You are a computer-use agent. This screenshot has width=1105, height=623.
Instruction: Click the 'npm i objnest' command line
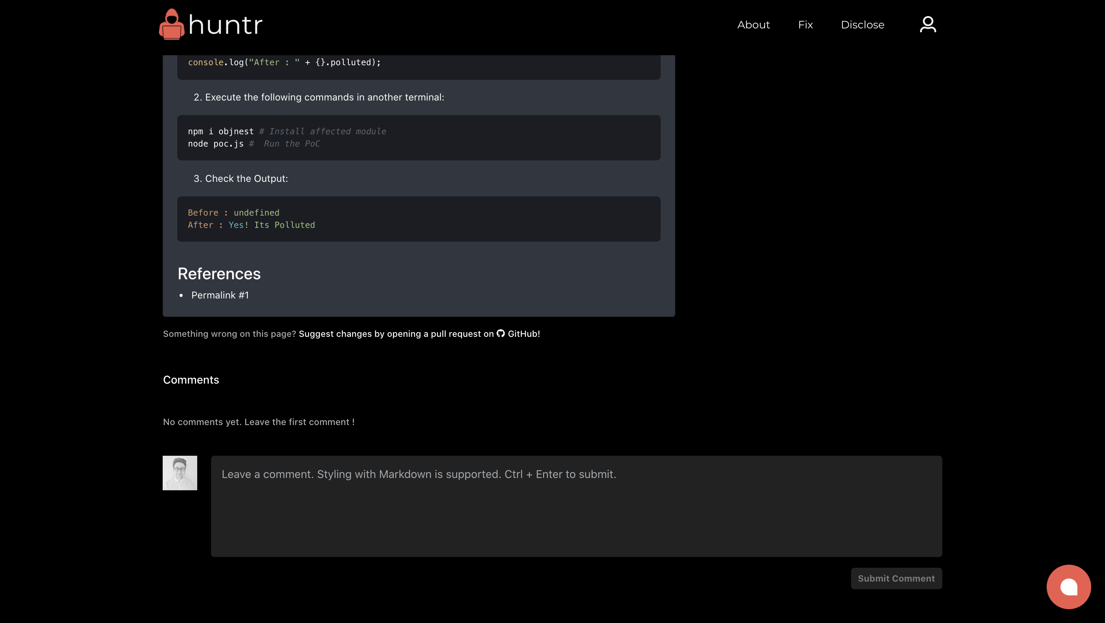[x=221, y=131]
